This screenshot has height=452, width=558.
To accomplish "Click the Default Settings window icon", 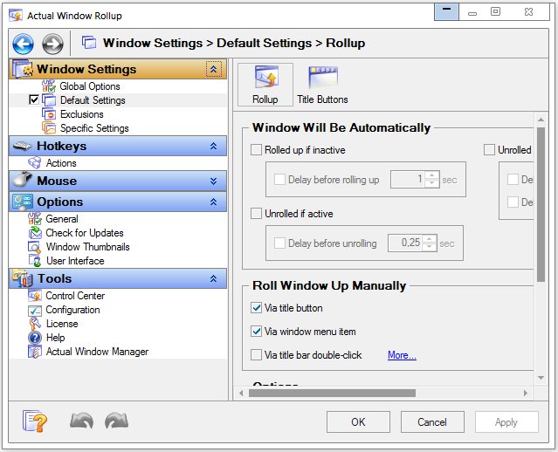I will [49, 100].
